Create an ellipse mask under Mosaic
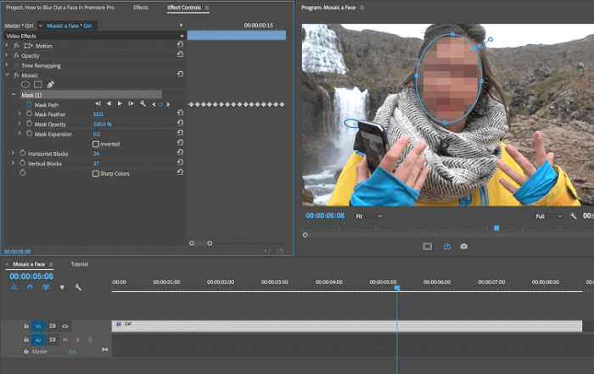Screen dimensions: 594x374 coord(25,85)
